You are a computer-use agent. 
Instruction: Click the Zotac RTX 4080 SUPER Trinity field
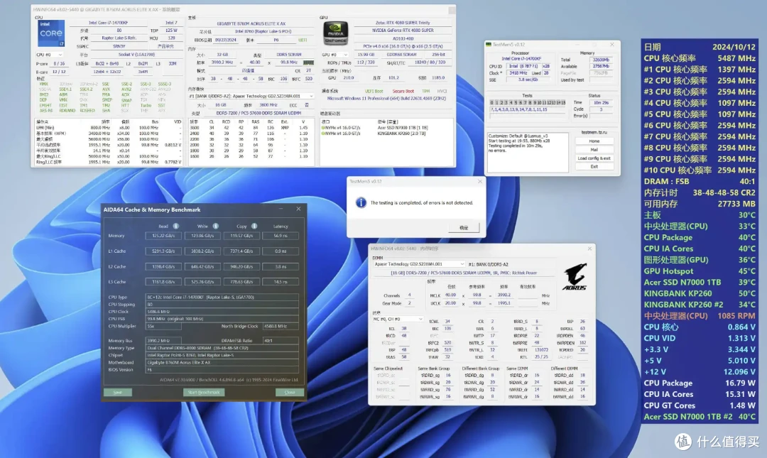point(403,23)
